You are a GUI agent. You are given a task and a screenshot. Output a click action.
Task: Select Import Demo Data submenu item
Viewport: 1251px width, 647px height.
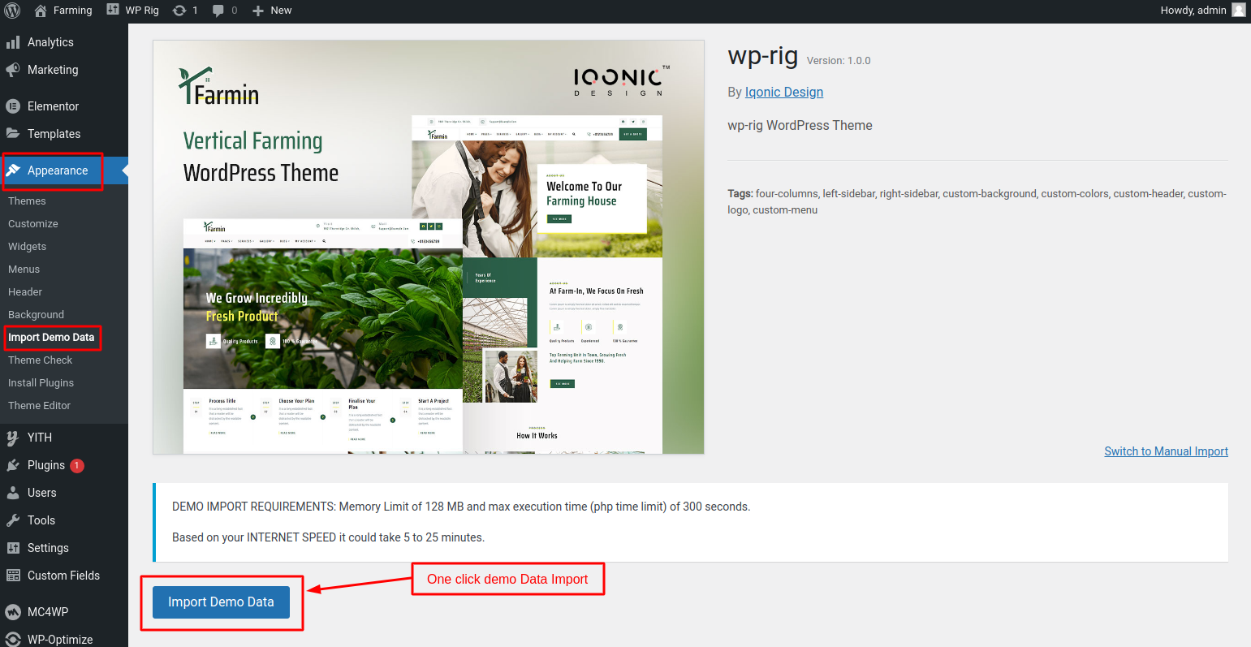51,338
